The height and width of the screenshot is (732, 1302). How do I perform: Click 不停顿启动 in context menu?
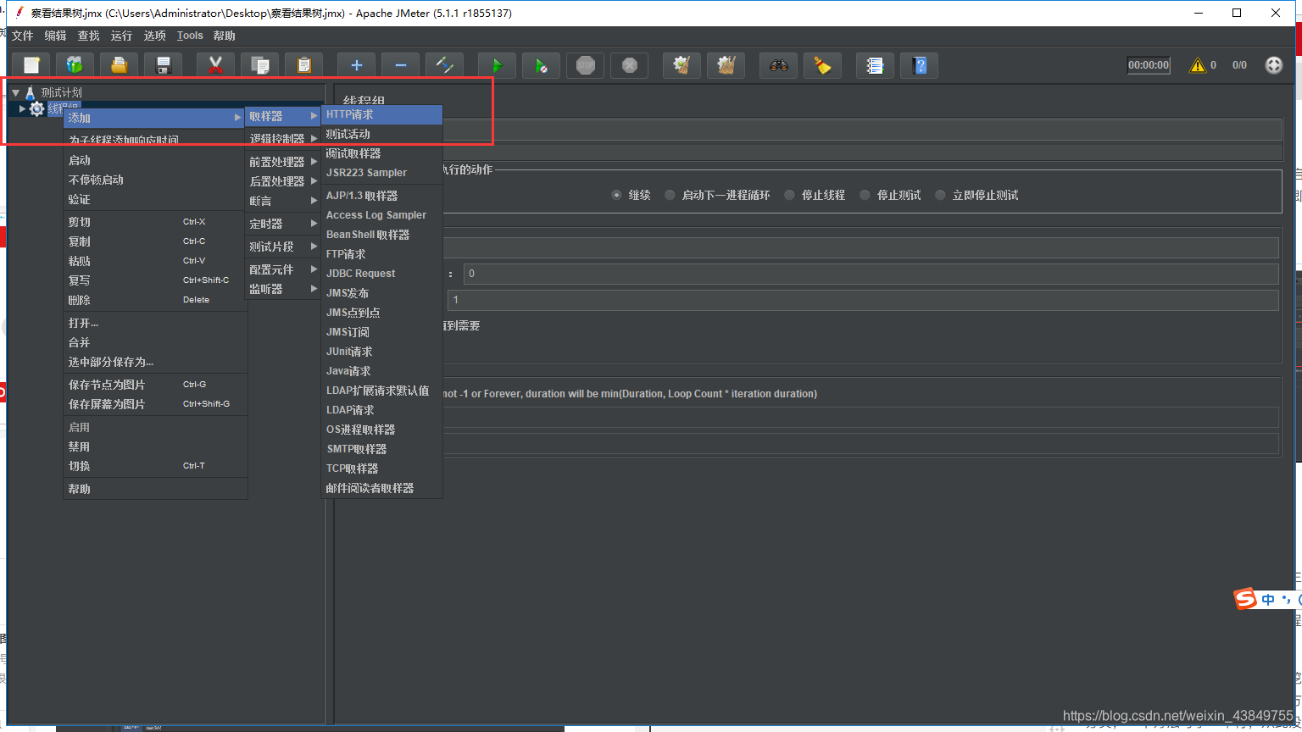(x=155, y=180)
